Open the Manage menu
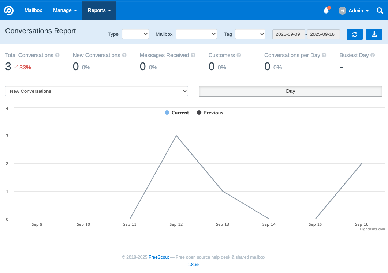This screenshot has width=388, height=273. [x=65, y=11]
